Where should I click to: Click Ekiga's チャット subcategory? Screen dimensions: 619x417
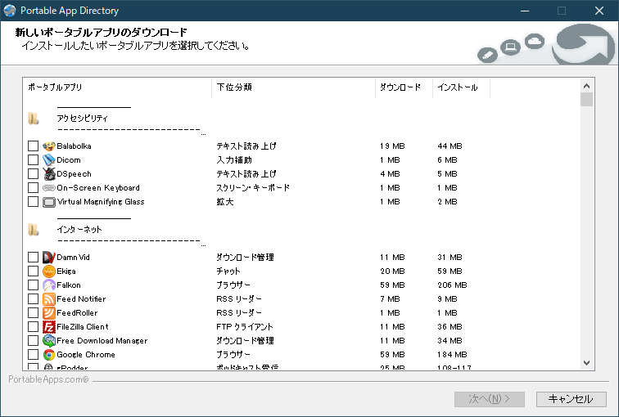(228, 271)
